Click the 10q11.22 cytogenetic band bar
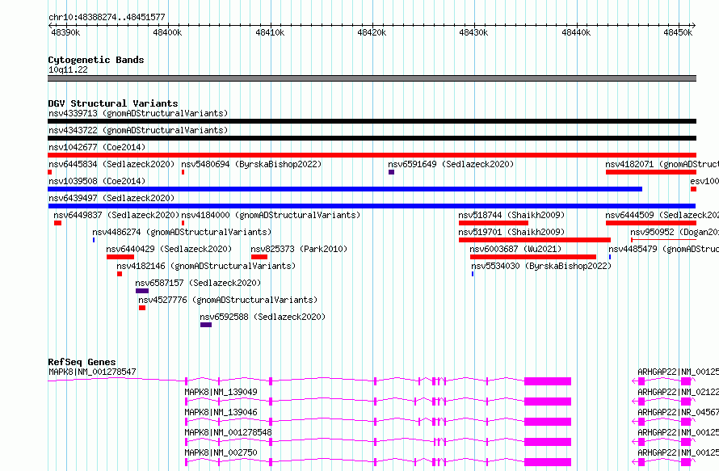Viewport: 719px width, 471px height. coord(372,78)
